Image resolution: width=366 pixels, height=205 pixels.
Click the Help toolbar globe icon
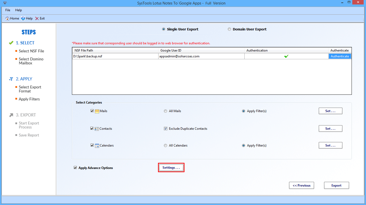(23, 18)
